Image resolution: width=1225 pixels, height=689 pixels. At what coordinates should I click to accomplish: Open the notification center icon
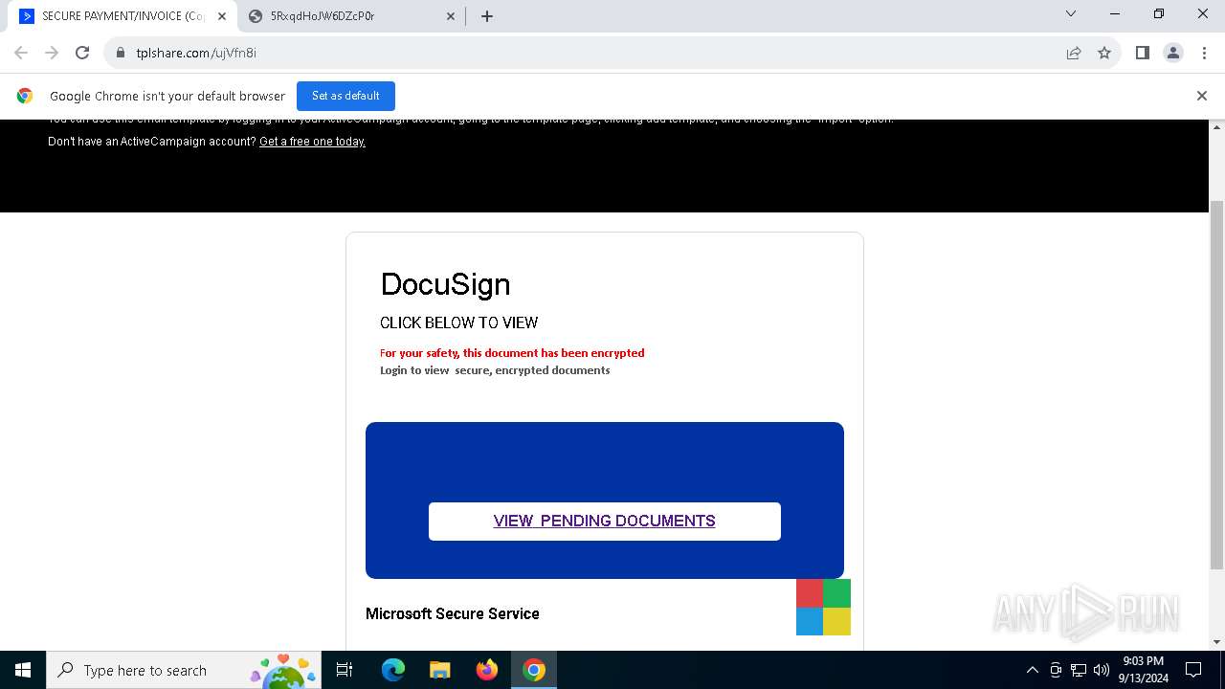[1193, 670]
